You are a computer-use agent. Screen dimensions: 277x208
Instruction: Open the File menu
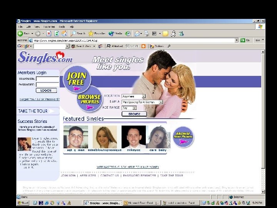tap(20, 27)
